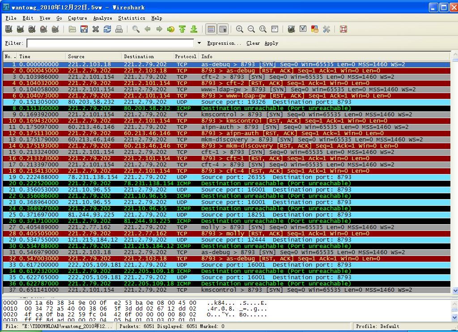The width and height of the screenshot is (458, 332).
Task: Open the Help lifebuoy icon
Action: 343,29
